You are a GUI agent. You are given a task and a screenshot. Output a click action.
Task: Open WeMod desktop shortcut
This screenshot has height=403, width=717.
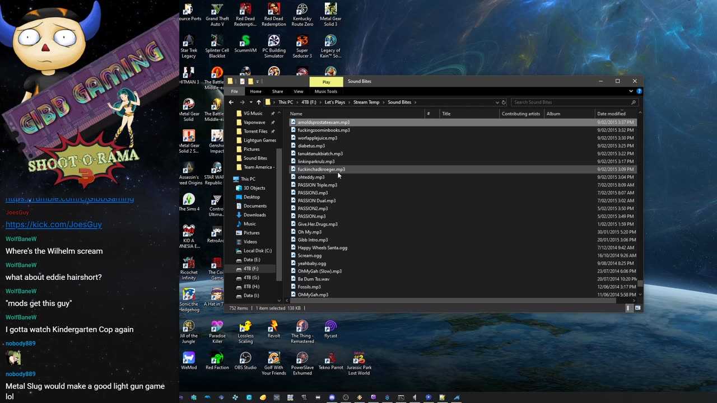189,361
